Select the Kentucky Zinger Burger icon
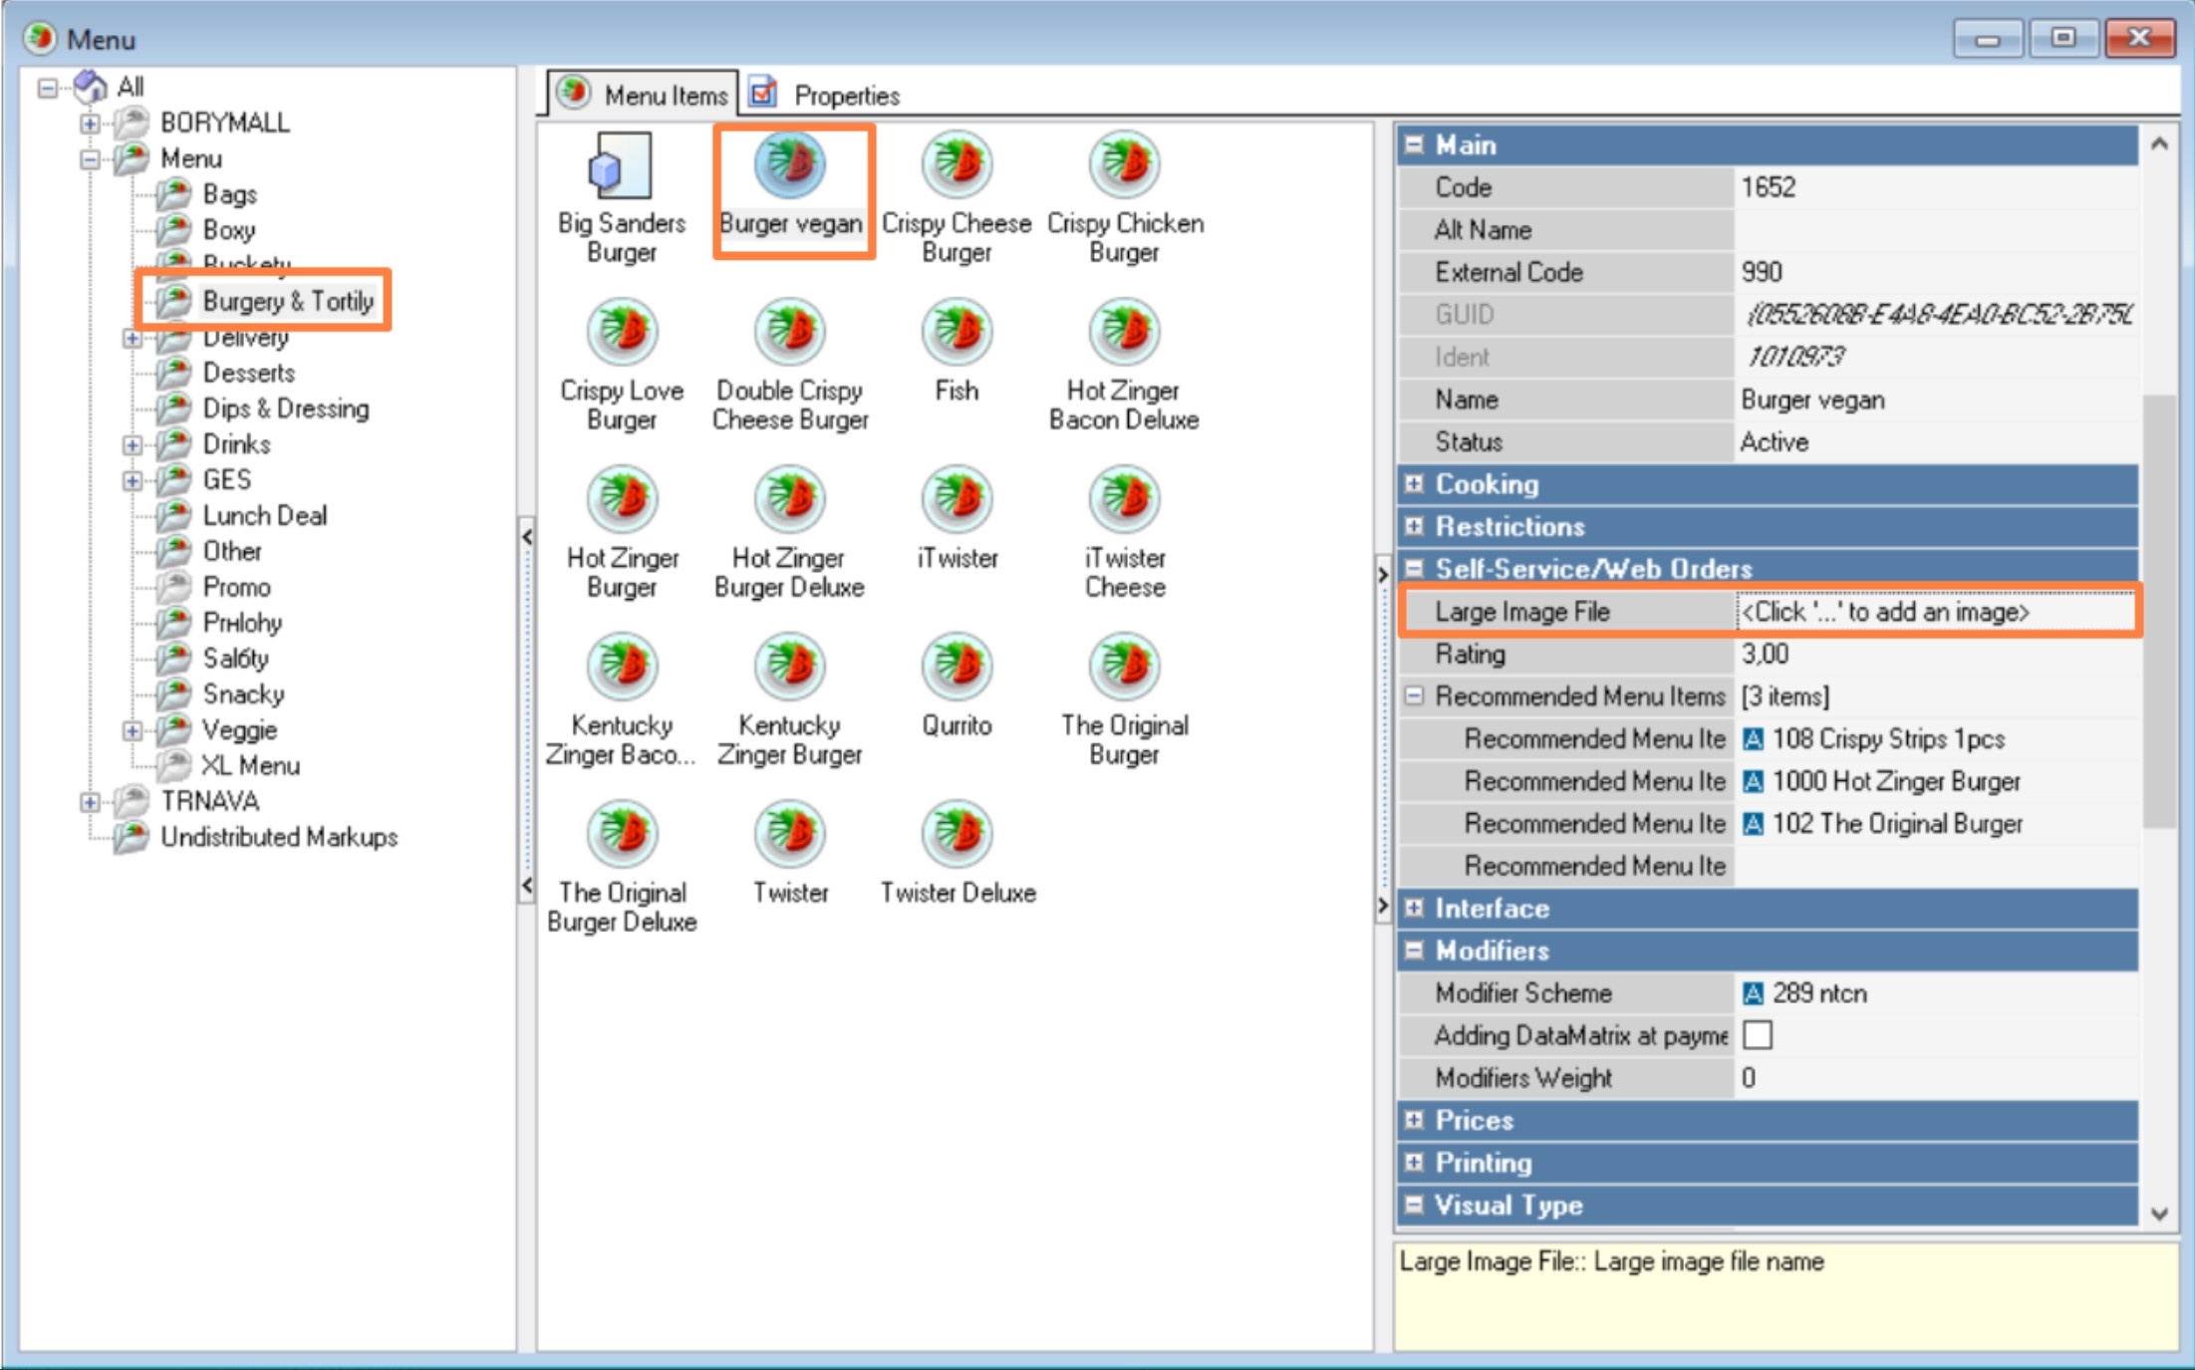 [x=789, y=668]
